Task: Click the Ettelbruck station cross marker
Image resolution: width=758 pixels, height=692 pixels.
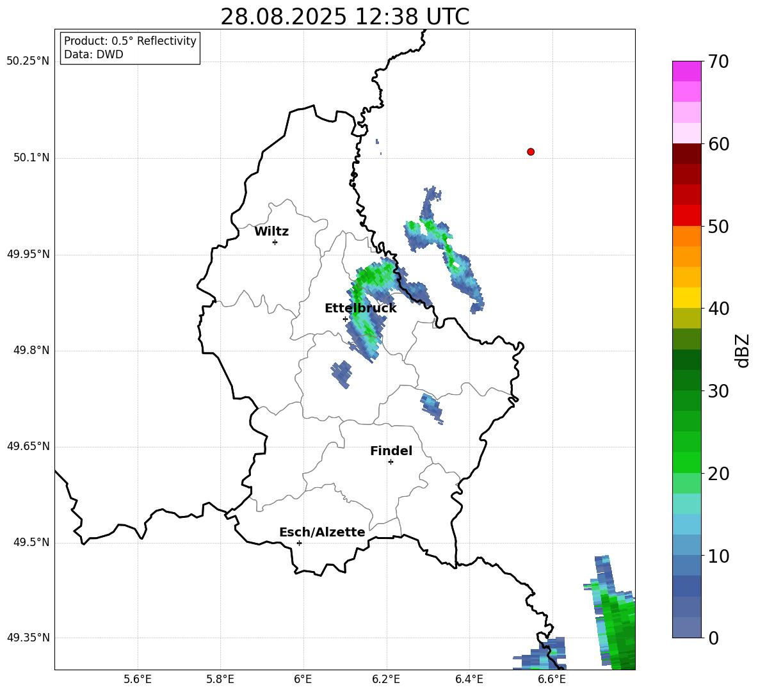Action: (345, 319)
